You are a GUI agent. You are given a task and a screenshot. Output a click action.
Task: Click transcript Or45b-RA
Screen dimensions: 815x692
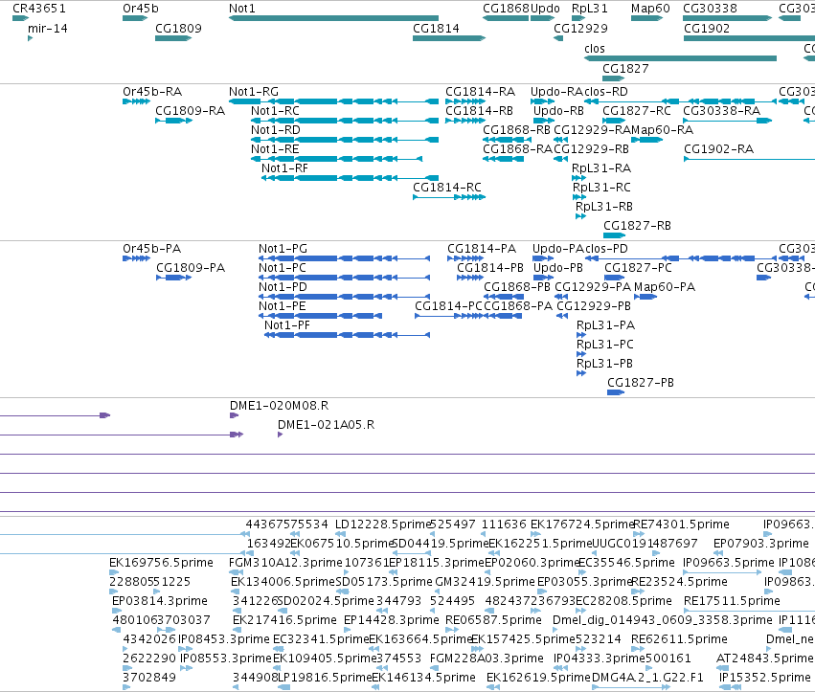[x=136, y=101]
